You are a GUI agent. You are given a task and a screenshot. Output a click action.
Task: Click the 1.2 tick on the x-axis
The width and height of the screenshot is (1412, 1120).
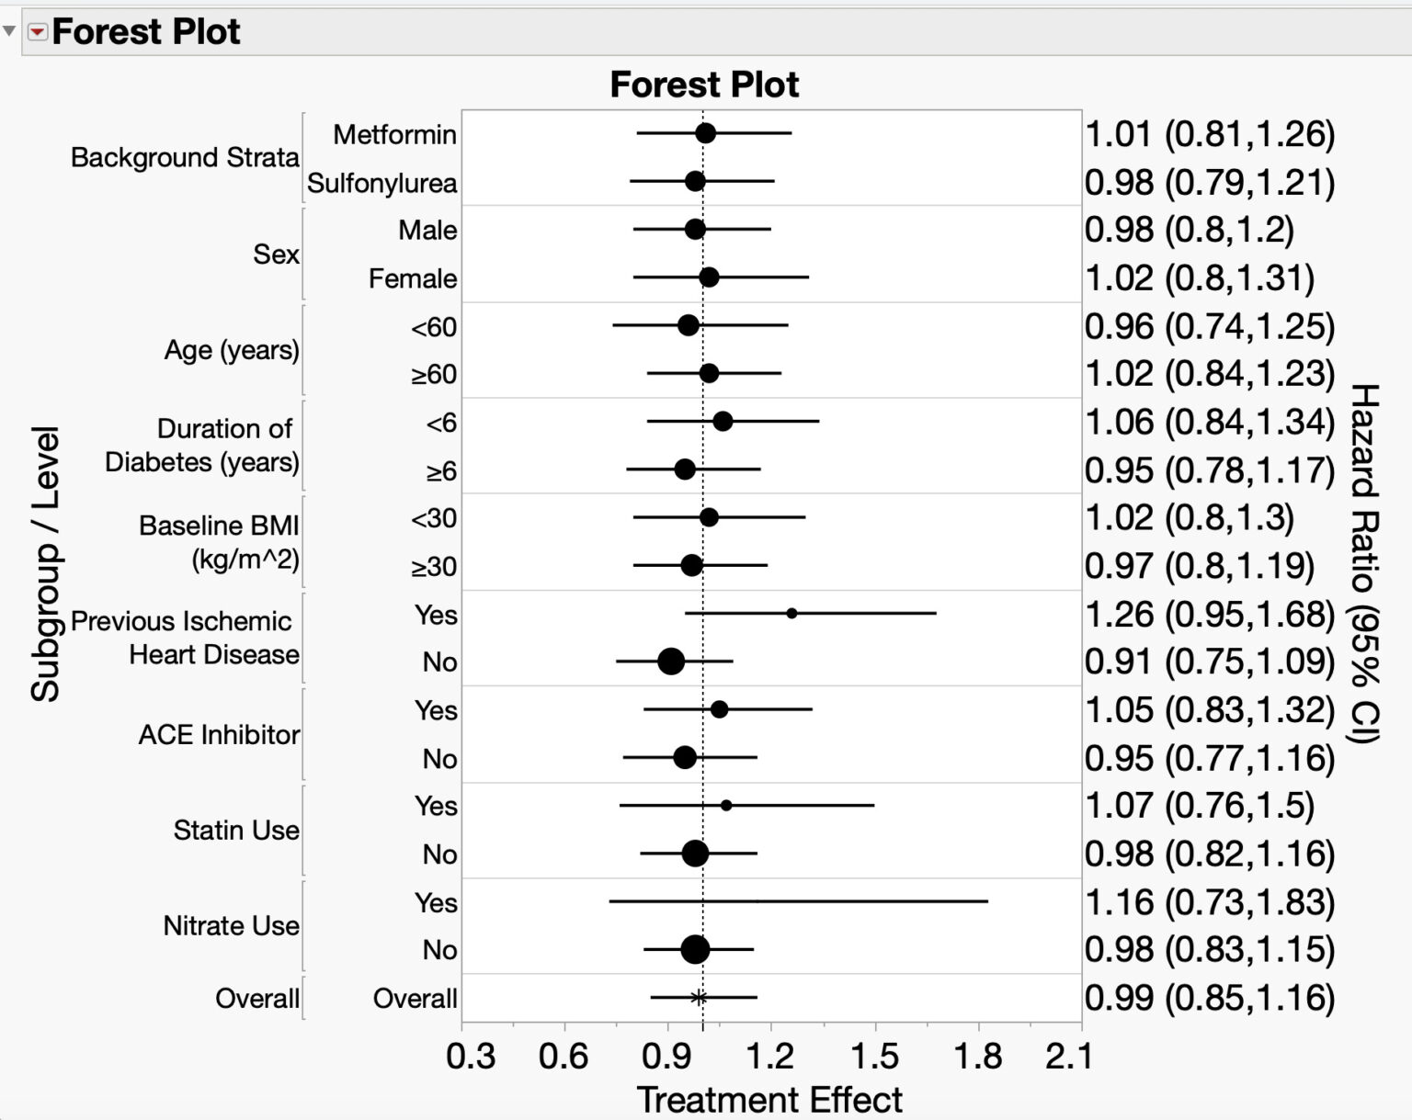769,1057
